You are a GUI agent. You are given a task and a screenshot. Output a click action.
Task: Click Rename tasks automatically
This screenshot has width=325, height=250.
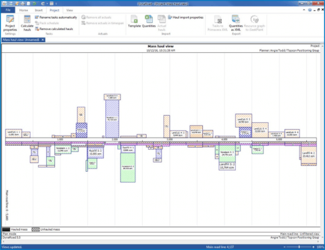(56, 17)
